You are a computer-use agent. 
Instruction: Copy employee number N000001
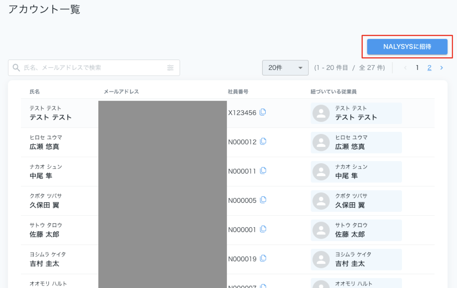click(263, 229)
